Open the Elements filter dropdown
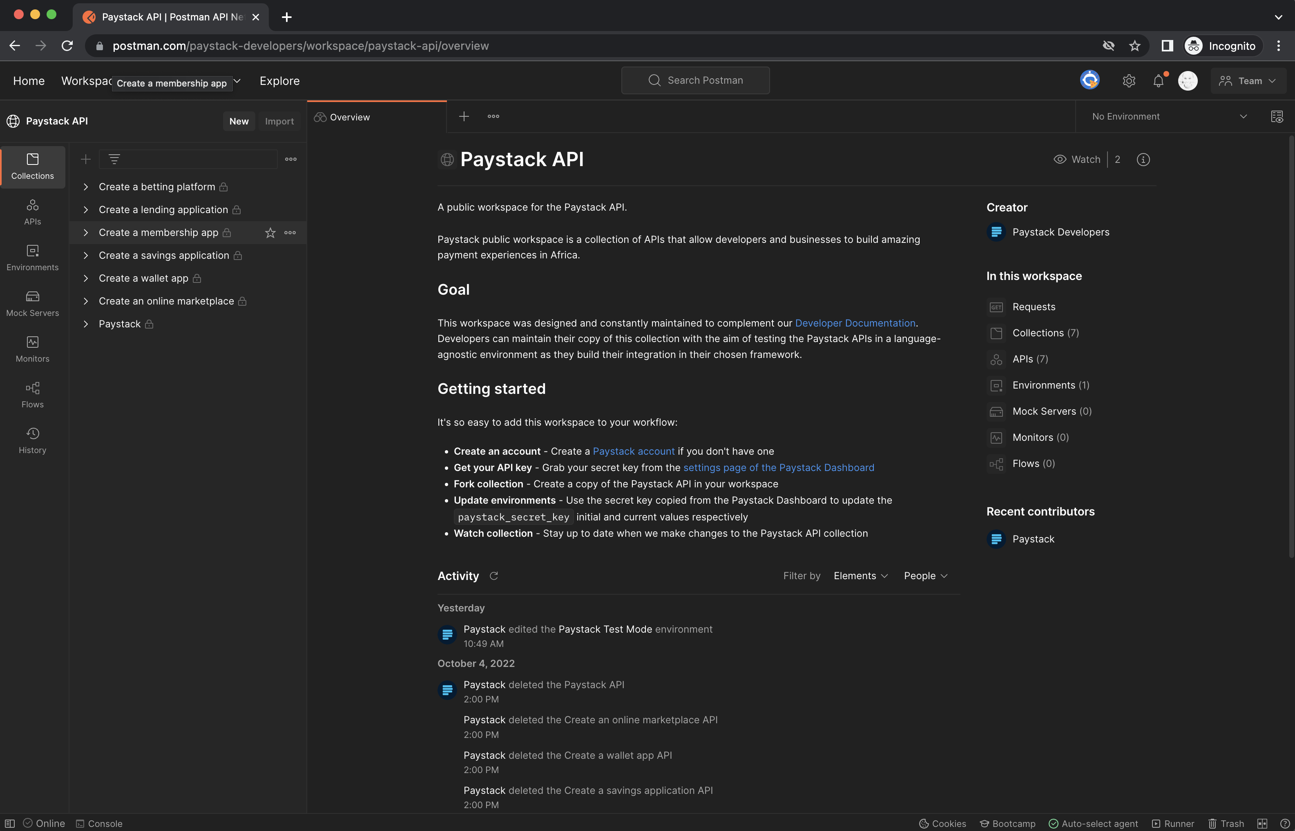The height and width of the screenshot is (831, 1295). coord(860,576)
